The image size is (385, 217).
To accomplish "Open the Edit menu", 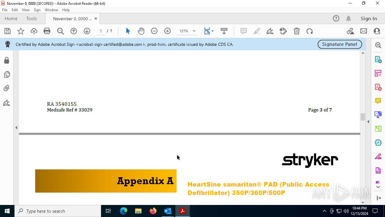I will [x=15, y=10].
